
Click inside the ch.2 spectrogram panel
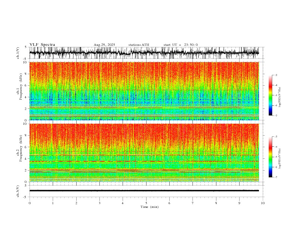(x=144, y=153)
